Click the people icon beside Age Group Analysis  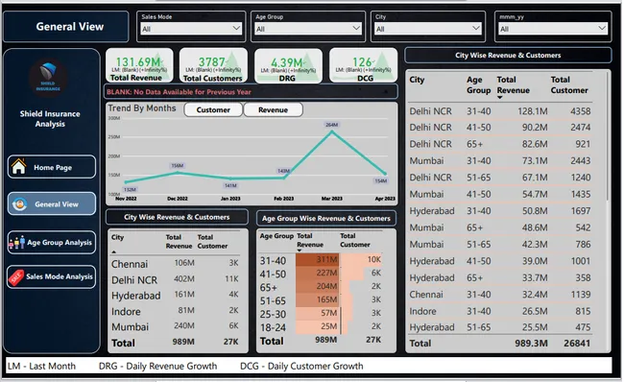tap(16, 242)
